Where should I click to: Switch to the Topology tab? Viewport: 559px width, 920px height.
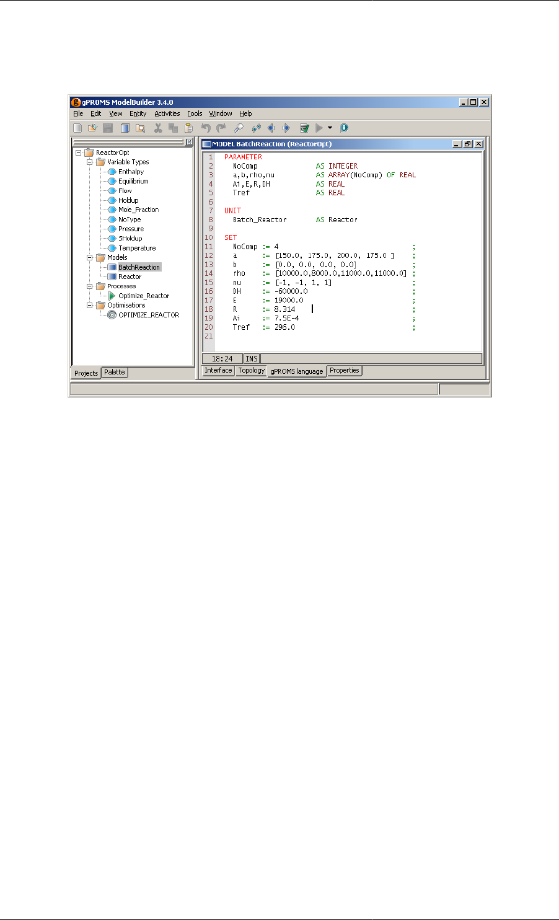[x=251, y=370]
